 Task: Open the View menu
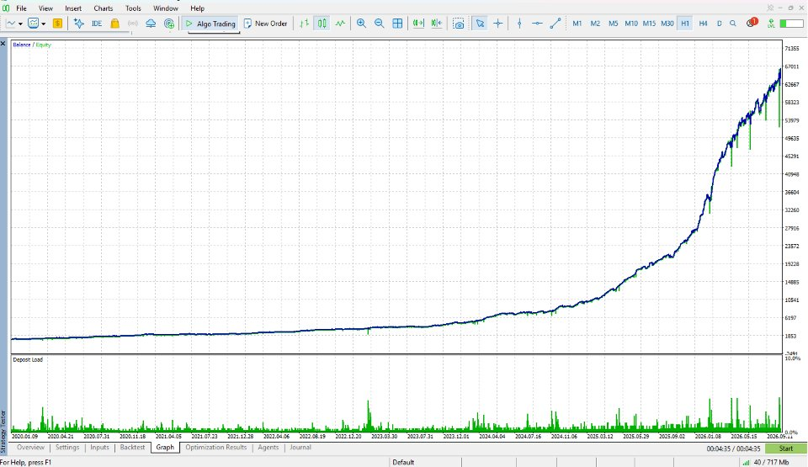45,8
